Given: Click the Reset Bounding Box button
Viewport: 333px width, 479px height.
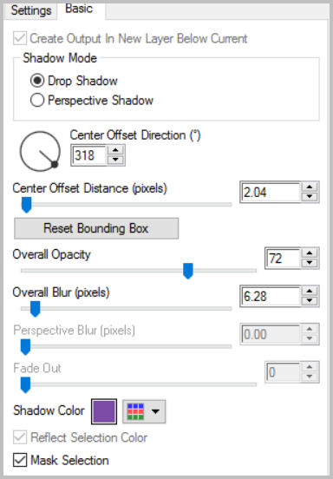Looking at the screenshot, I should point(96,228).
